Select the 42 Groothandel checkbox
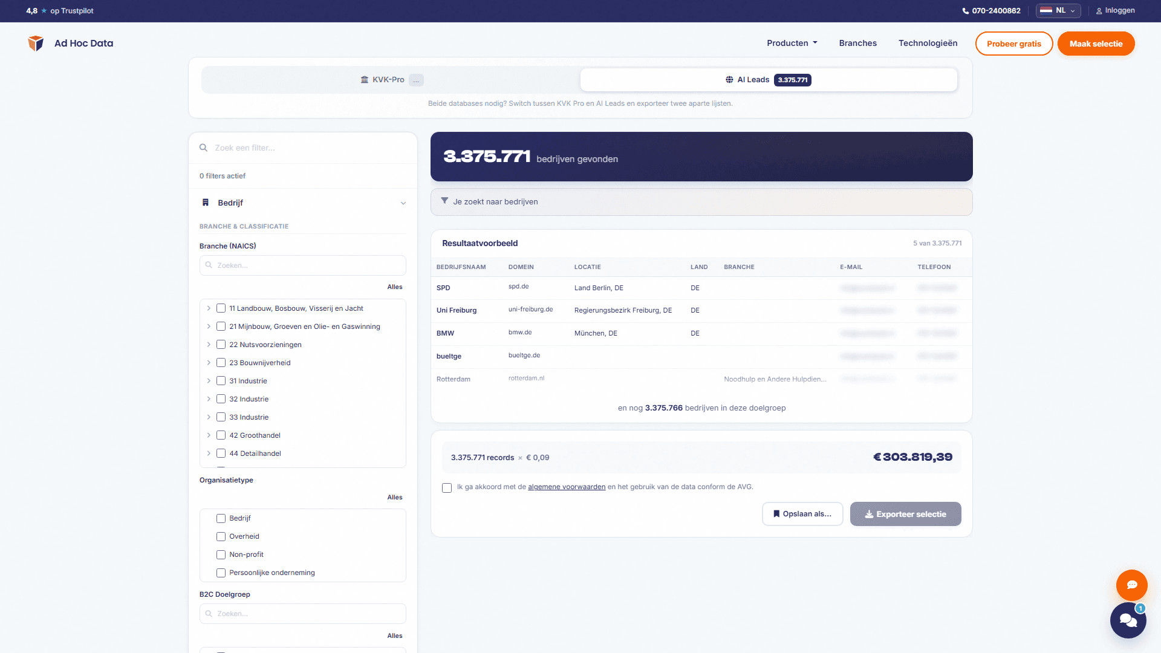The width and height of the screenshot is (1161, 653). (x=221, y=435)
